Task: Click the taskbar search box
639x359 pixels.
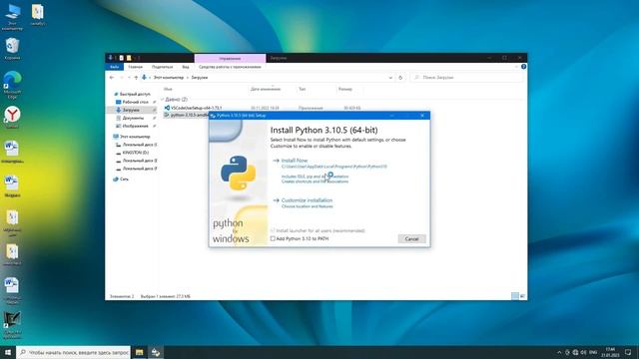Action: pyautogui.click(x=74, y=352)
